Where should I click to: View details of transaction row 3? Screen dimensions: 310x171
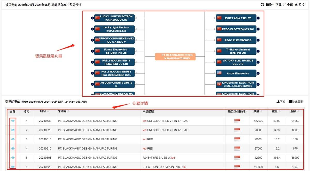[13, 139]
